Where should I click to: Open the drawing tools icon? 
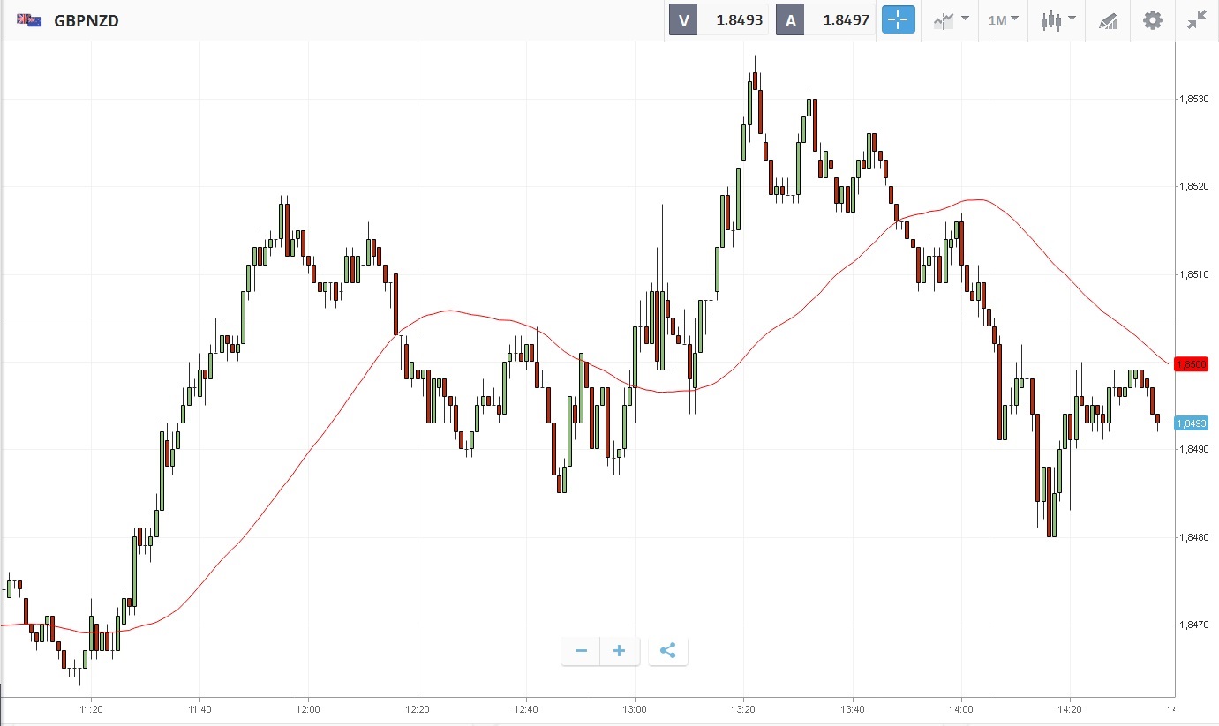1108,20
